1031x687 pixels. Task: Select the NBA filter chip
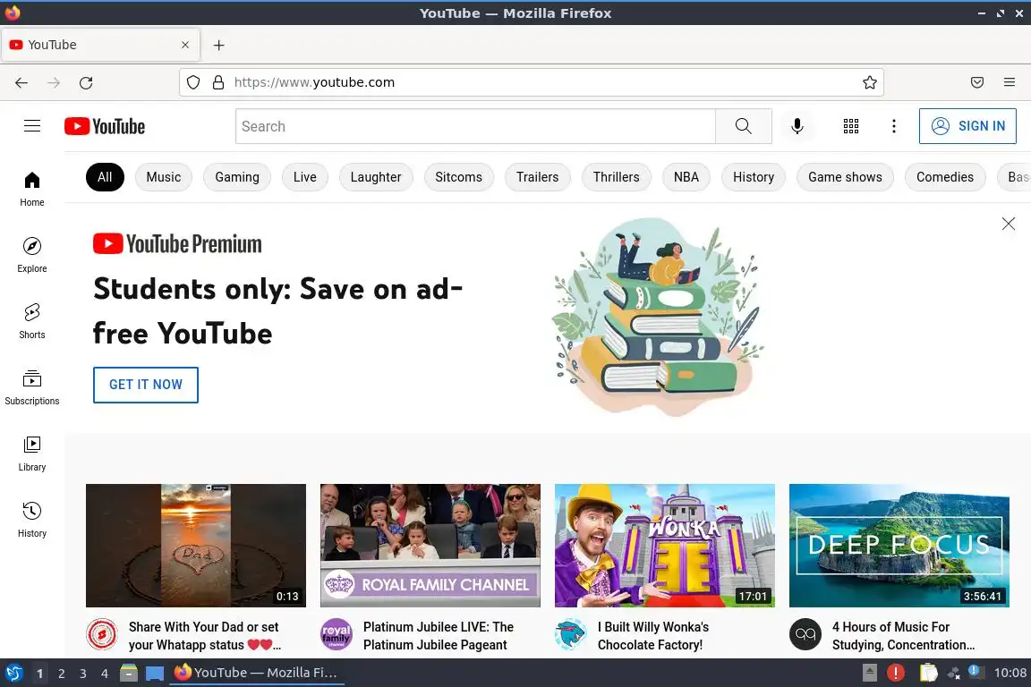point(686,177)
